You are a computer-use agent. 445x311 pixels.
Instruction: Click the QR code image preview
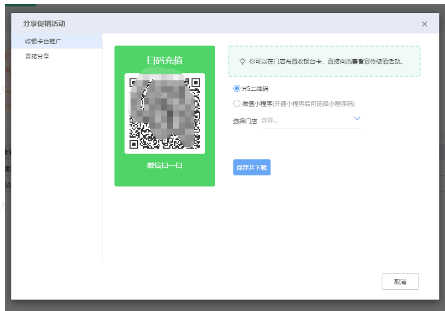[165, 113]
